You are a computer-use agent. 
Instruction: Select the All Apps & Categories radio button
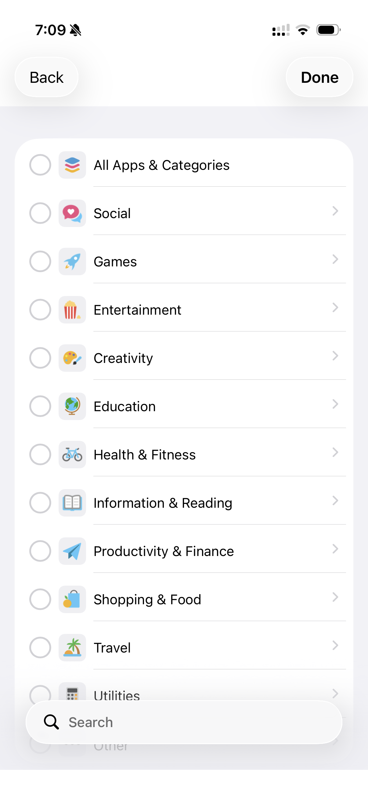click(x=40, y=165)
